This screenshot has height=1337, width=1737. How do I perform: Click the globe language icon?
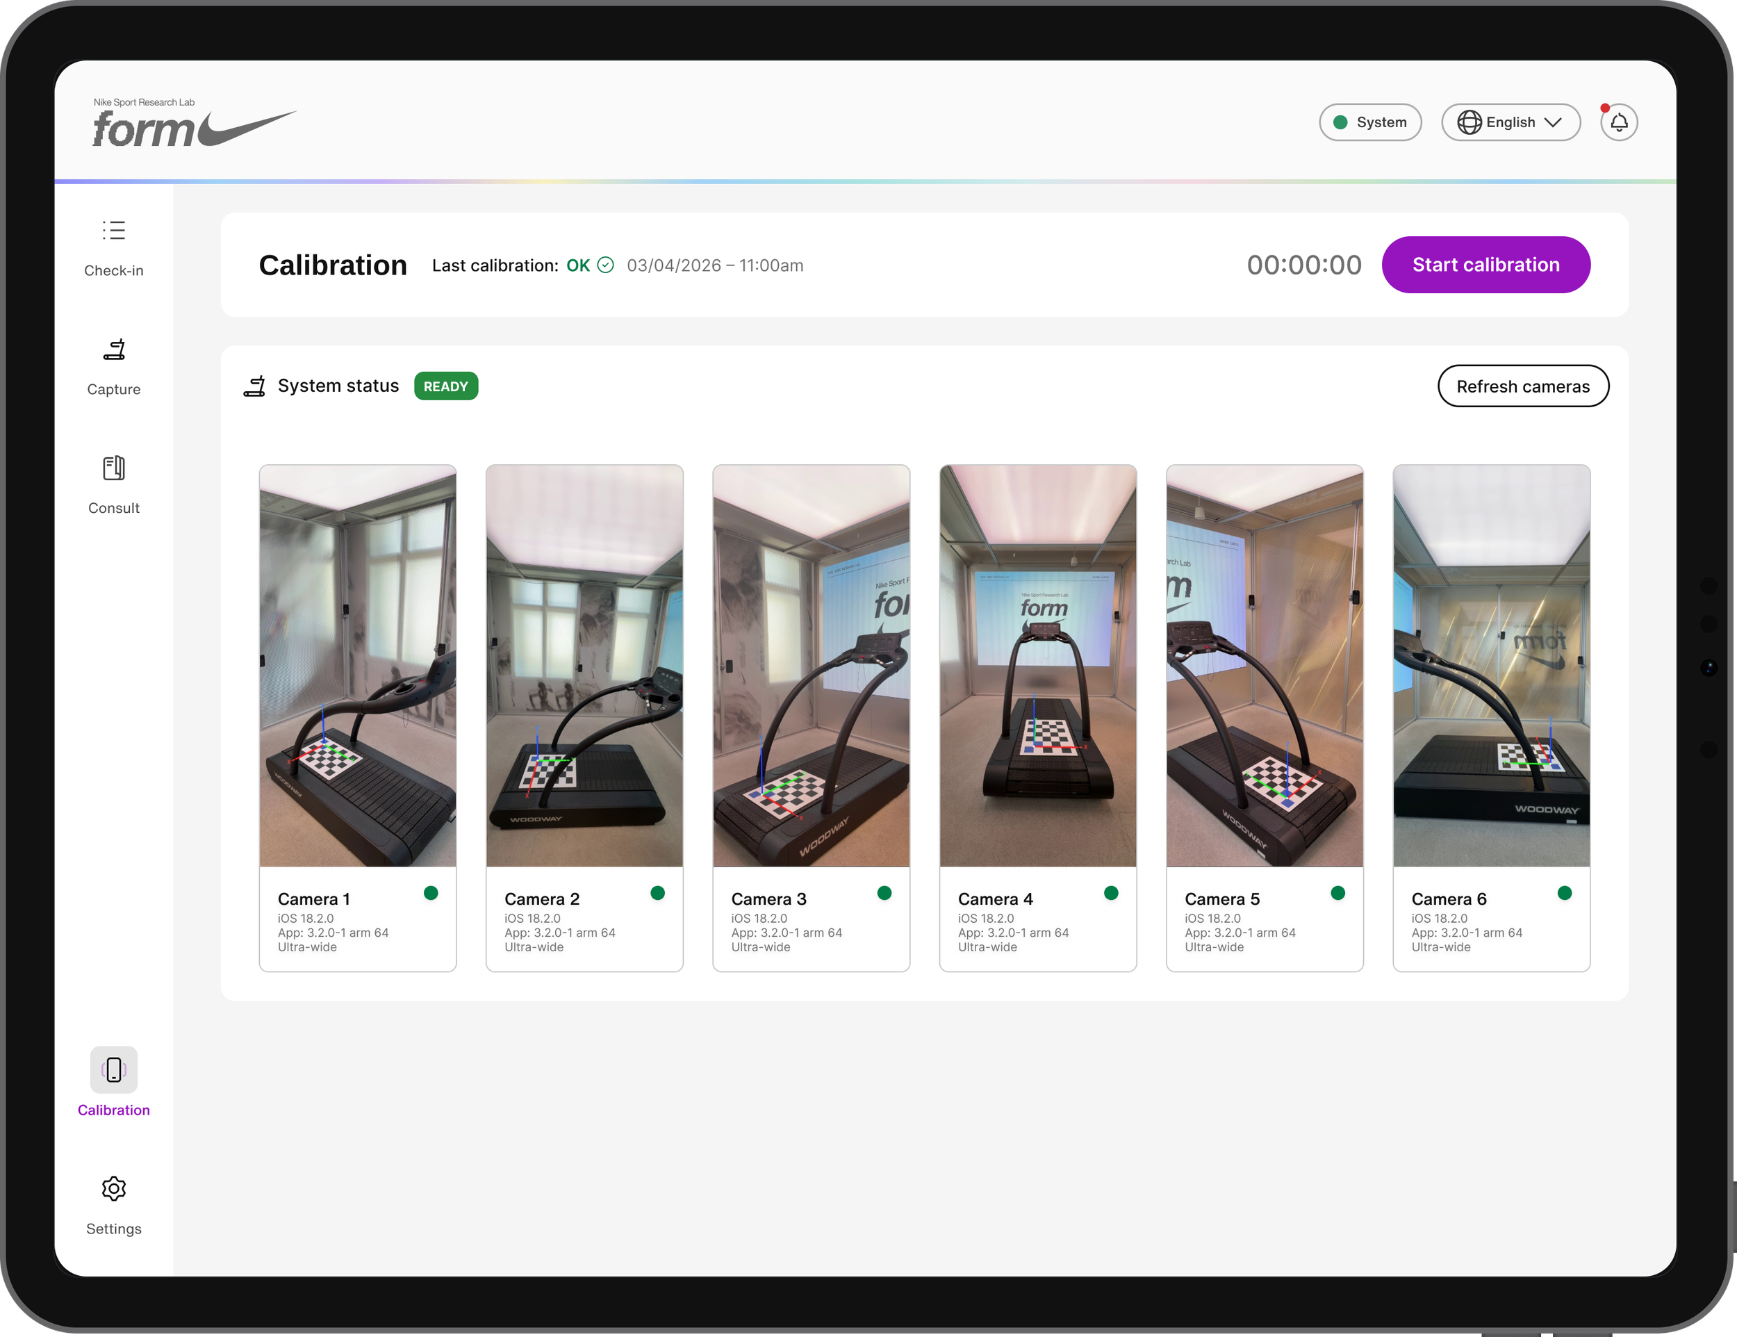[x=1469, y=122]
